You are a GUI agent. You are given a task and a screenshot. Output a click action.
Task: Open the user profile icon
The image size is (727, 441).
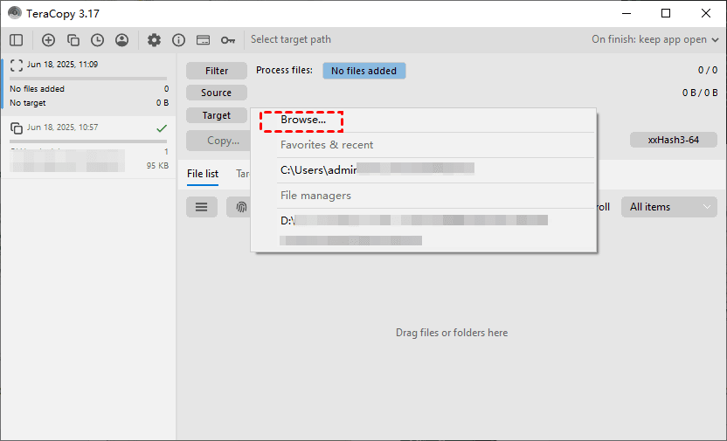coord(122,40)
